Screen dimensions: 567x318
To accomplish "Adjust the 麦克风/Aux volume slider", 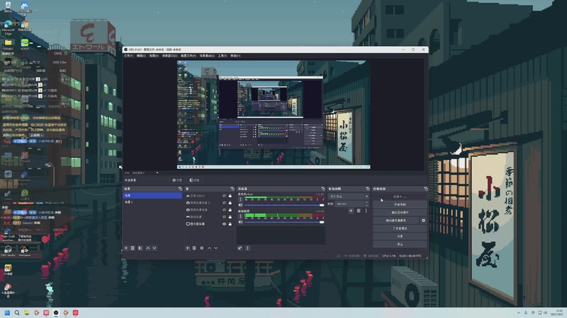I will (284, 205).
